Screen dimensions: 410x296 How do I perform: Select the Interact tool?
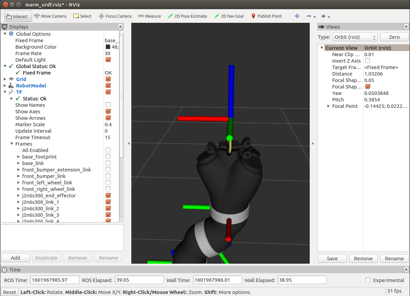tap(18, 16)
